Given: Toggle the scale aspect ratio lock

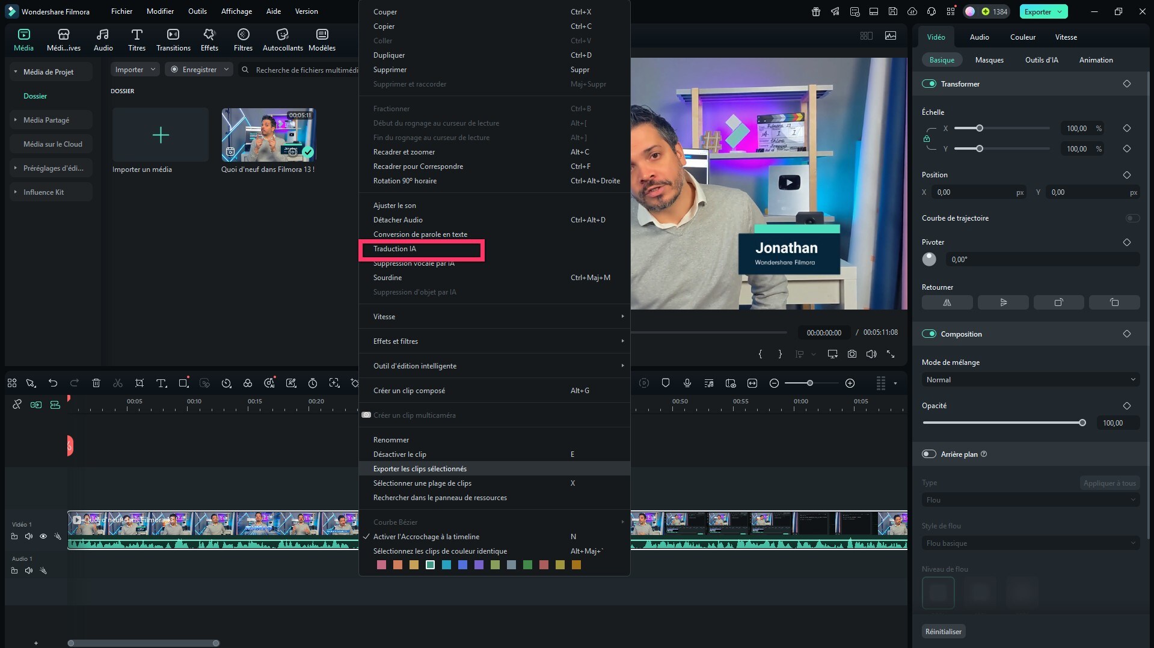Looking at the screenshot, I should coord(927,139).
